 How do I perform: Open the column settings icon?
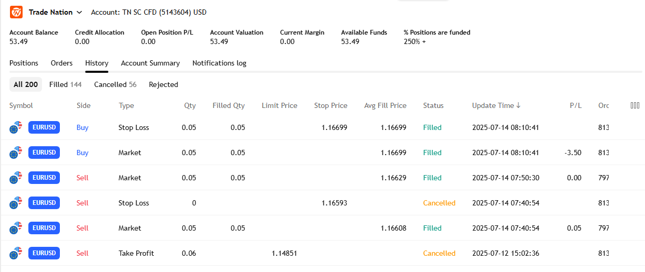634,105
